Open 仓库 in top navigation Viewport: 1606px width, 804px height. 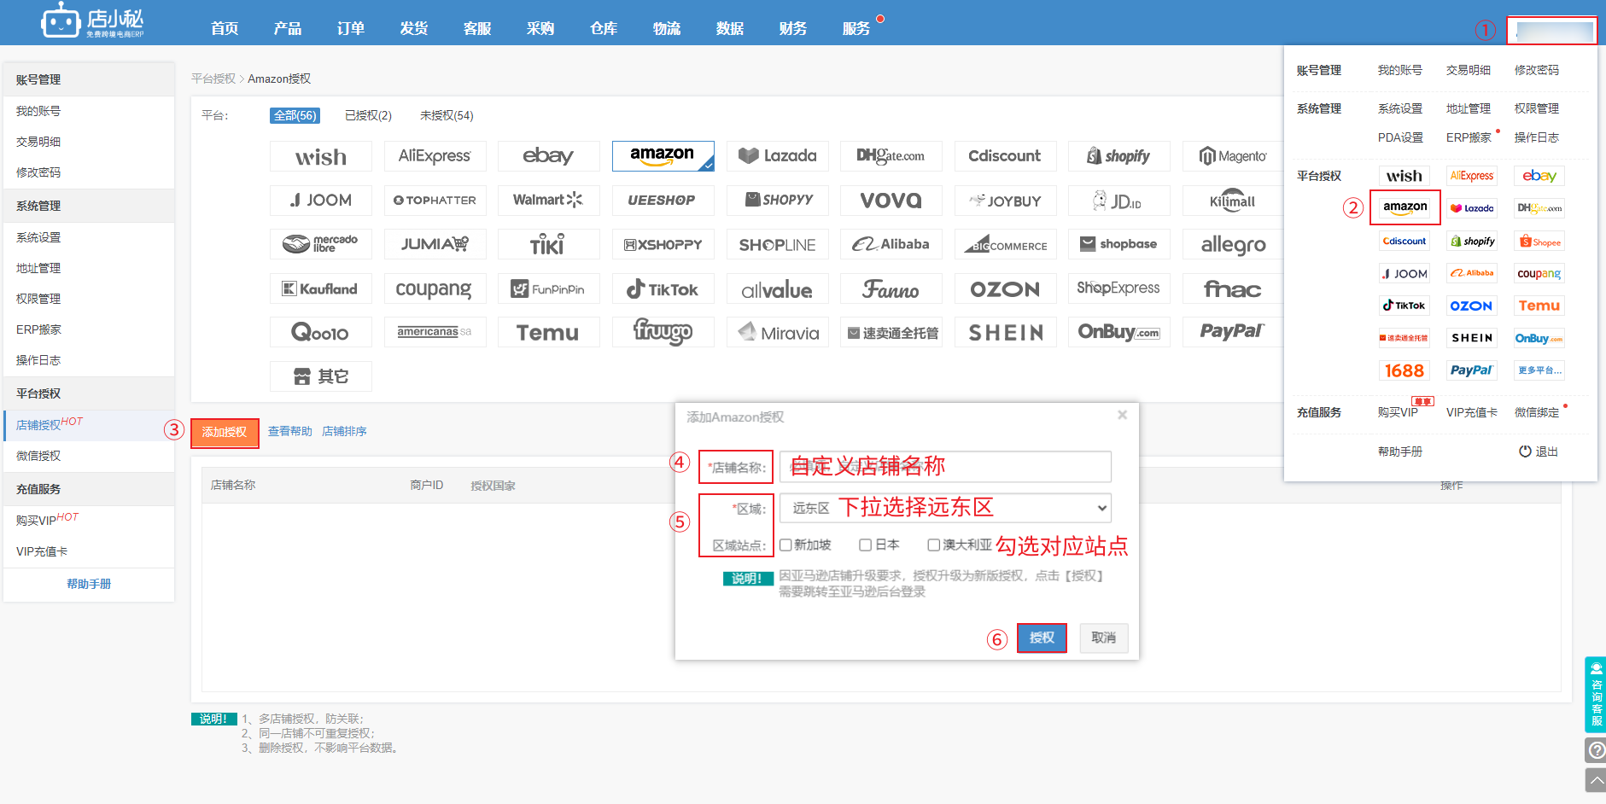(604, 28)
